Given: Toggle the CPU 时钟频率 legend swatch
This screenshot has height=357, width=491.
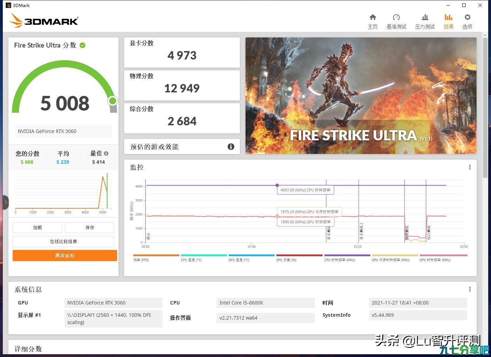Looking at the screenshot, I should [347, 255].
